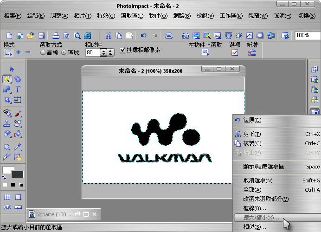Viewport: 321px width, 232px height.
Task: Select the Pick arrow tool
Action: click(12, 69)
